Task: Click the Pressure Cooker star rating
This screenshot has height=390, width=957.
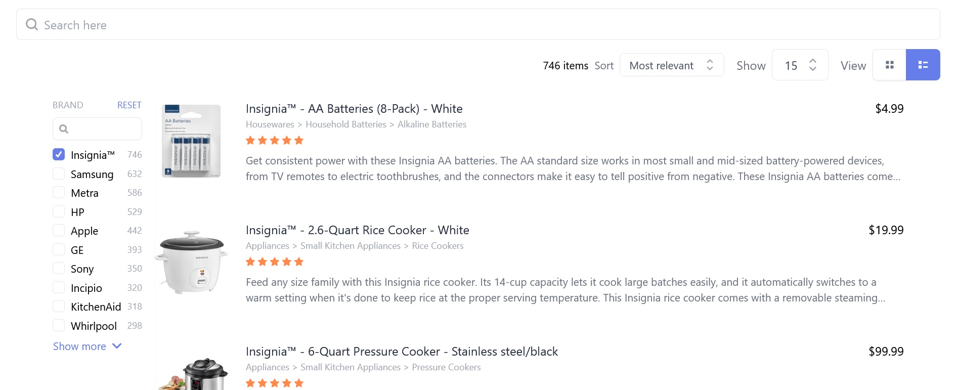Action: pyautogui.click(x=275, y=383)
